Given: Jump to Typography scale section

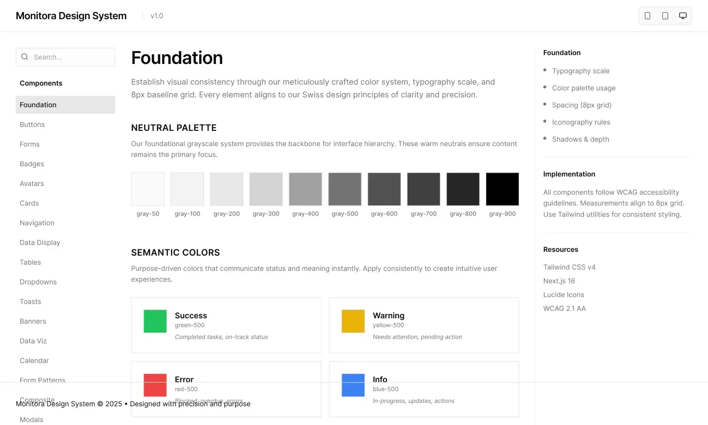Looking at the screenshot, I should pos(581,71).
